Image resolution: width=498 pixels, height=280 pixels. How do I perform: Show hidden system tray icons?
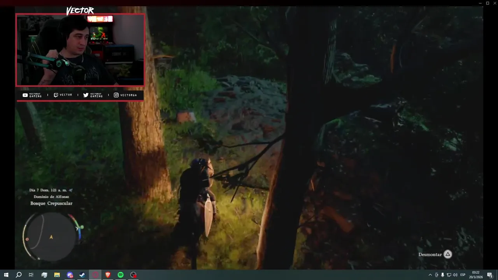tap(430, 275)
